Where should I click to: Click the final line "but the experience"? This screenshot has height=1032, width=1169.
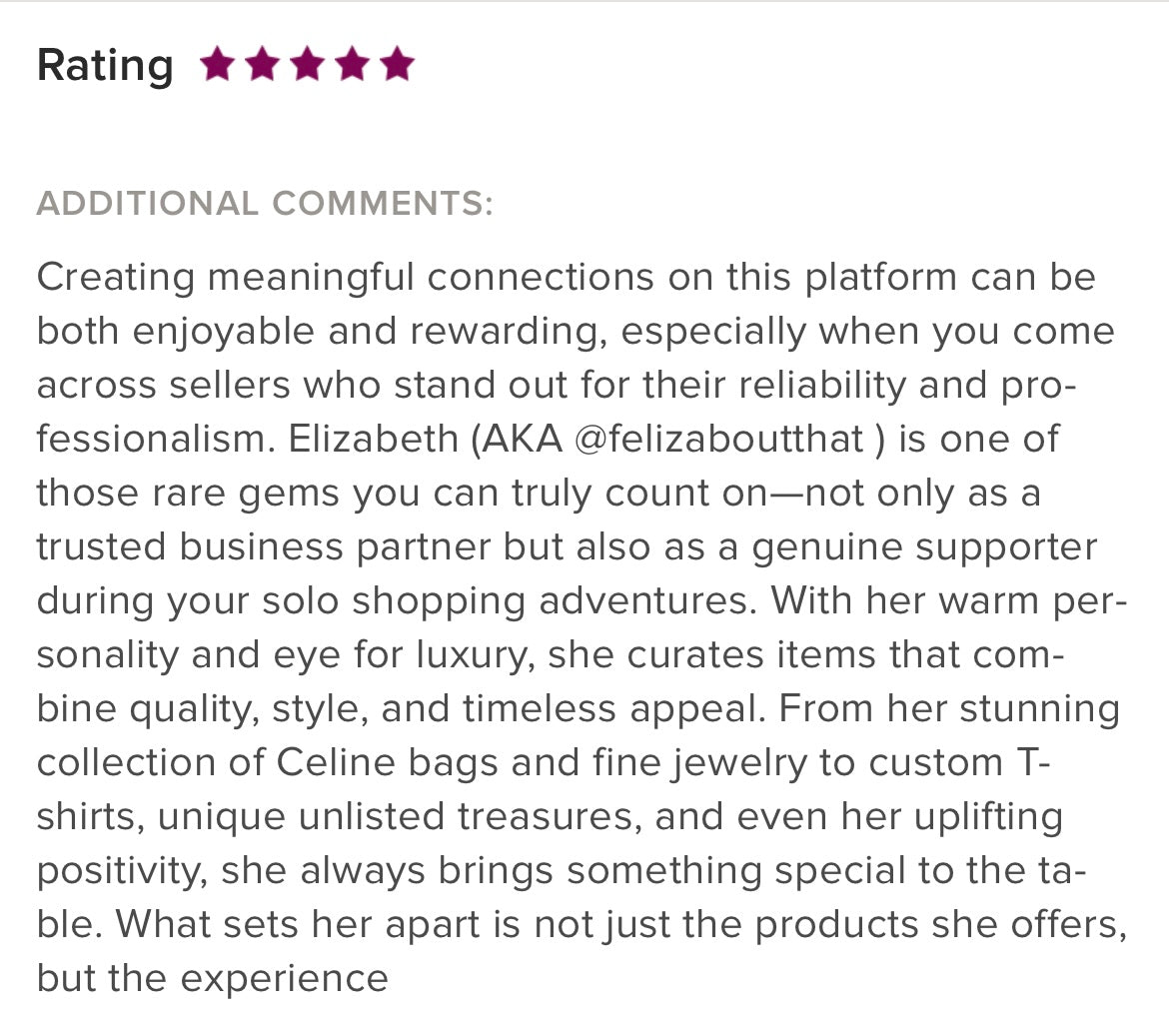(212, 979)
